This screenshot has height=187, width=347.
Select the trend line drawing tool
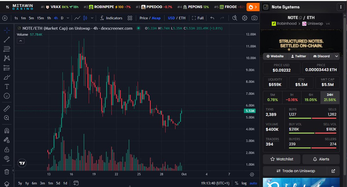point(7,40)
